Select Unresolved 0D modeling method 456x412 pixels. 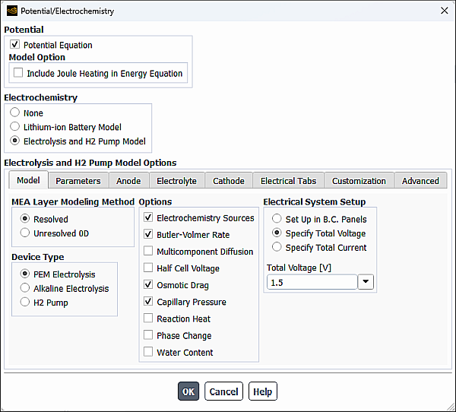25,233
